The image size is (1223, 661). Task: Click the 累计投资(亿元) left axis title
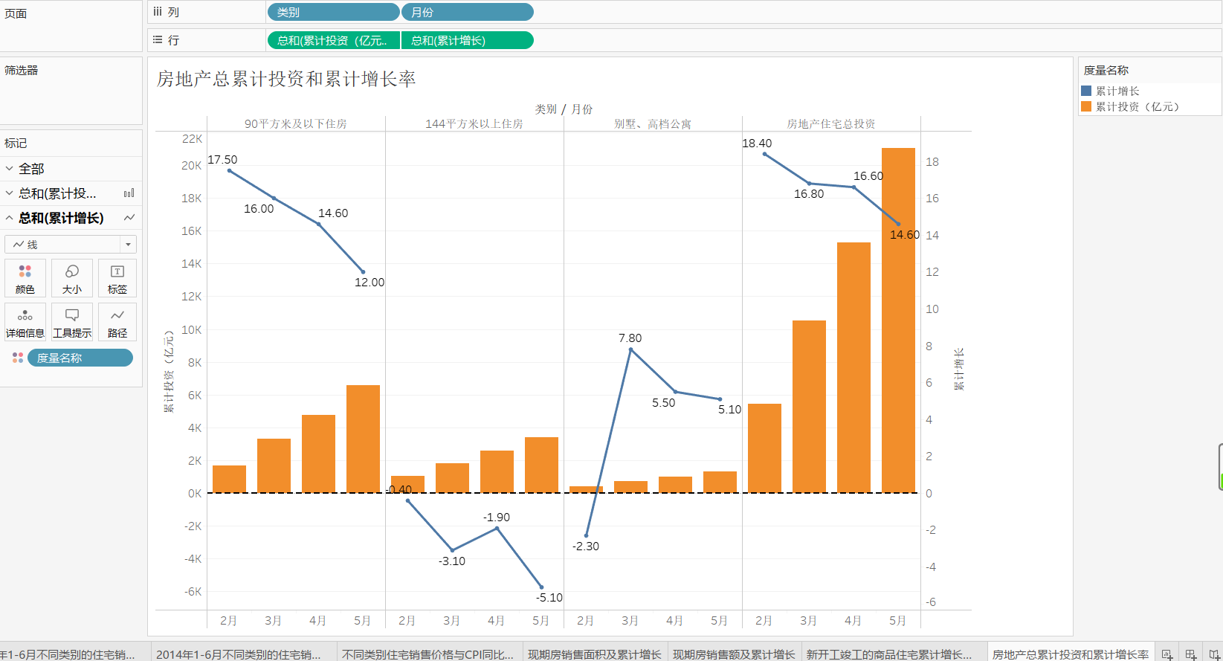coord(169,372)
